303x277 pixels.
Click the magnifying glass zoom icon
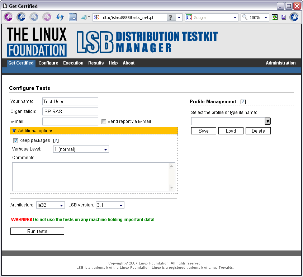point(245,18)
